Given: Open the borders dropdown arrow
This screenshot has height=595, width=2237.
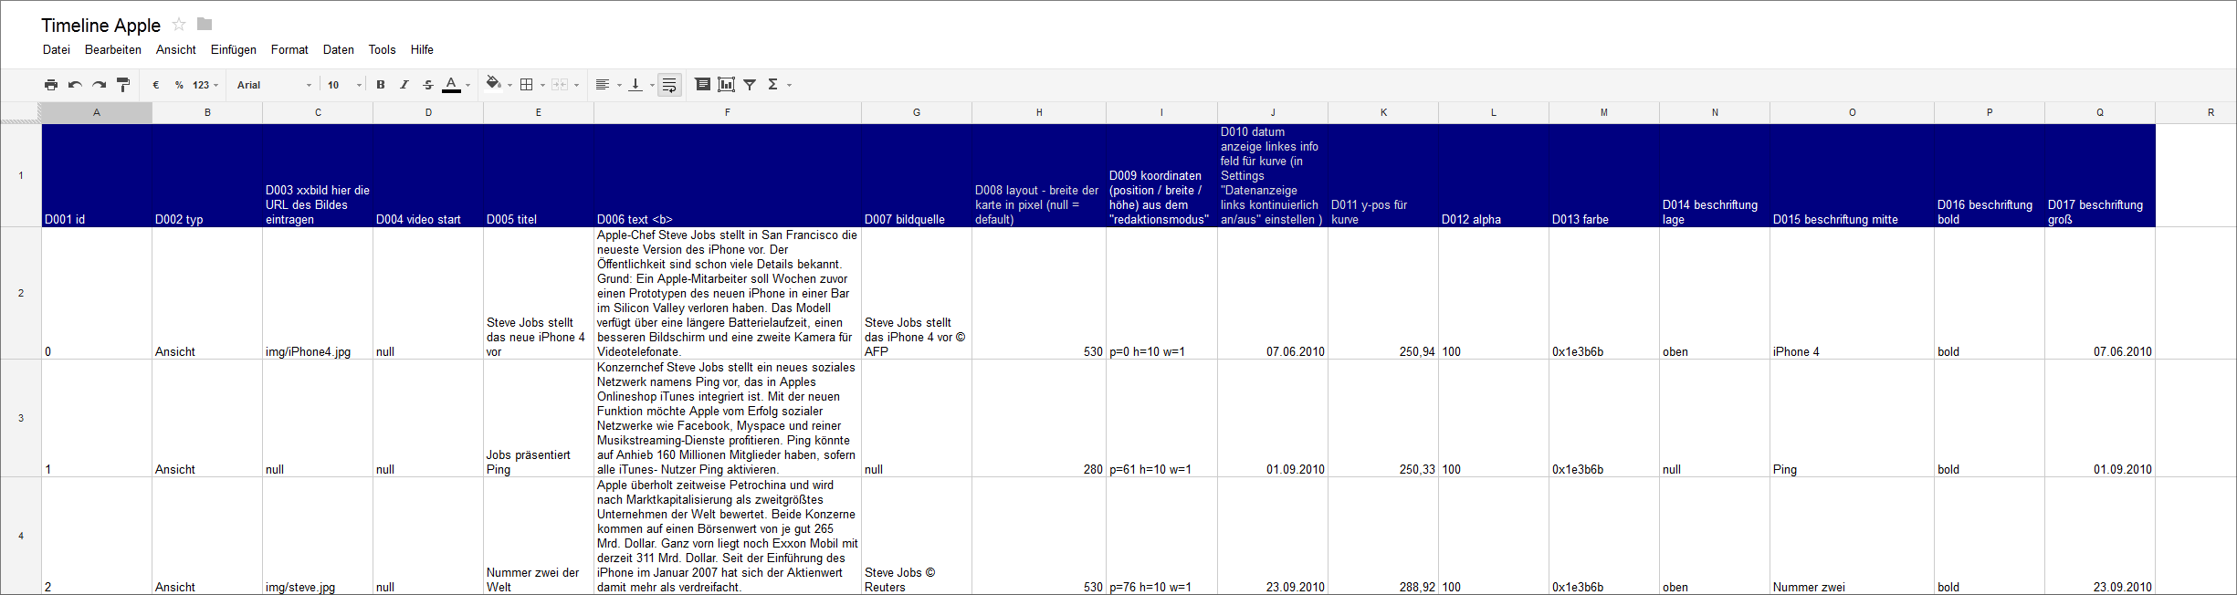Looking at the screenshot, I should pos(542,85).
